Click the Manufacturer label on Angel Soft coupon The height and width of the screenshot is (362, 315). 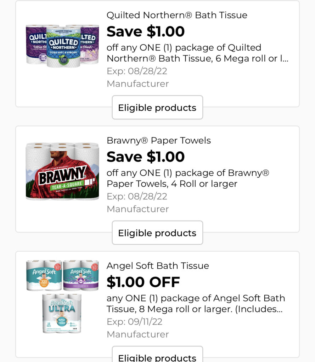137,334
